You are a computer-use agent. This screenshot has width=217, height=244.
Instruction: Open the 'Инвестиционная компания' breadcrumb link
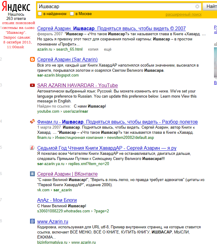pyautogui.click(x=79, y=138)
